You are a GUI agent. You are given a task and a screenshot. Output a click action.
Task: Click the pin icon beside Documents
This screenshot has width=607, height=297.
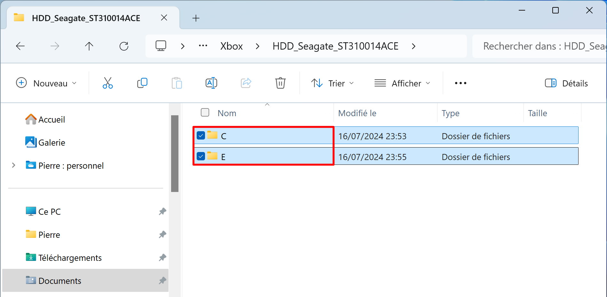coord(162,281)
